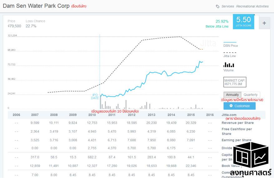274x178 pixels.
Task: Click free cashflow value 4,319
Action: (152, 132)
